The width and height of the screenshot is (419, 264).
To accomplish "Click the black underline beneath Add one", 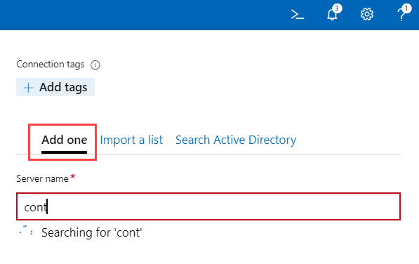I will pyautogui.click(x=64, y=152).
